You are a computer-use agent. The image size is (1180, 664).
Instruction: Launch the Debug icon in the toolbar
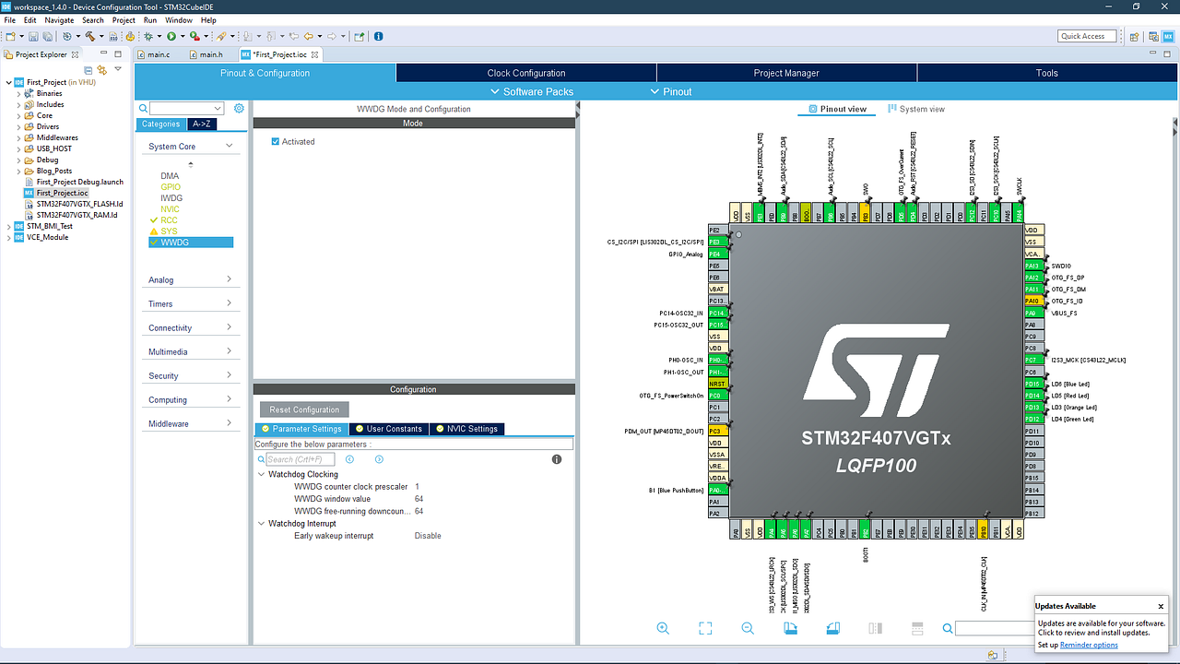tap(150, 36)
